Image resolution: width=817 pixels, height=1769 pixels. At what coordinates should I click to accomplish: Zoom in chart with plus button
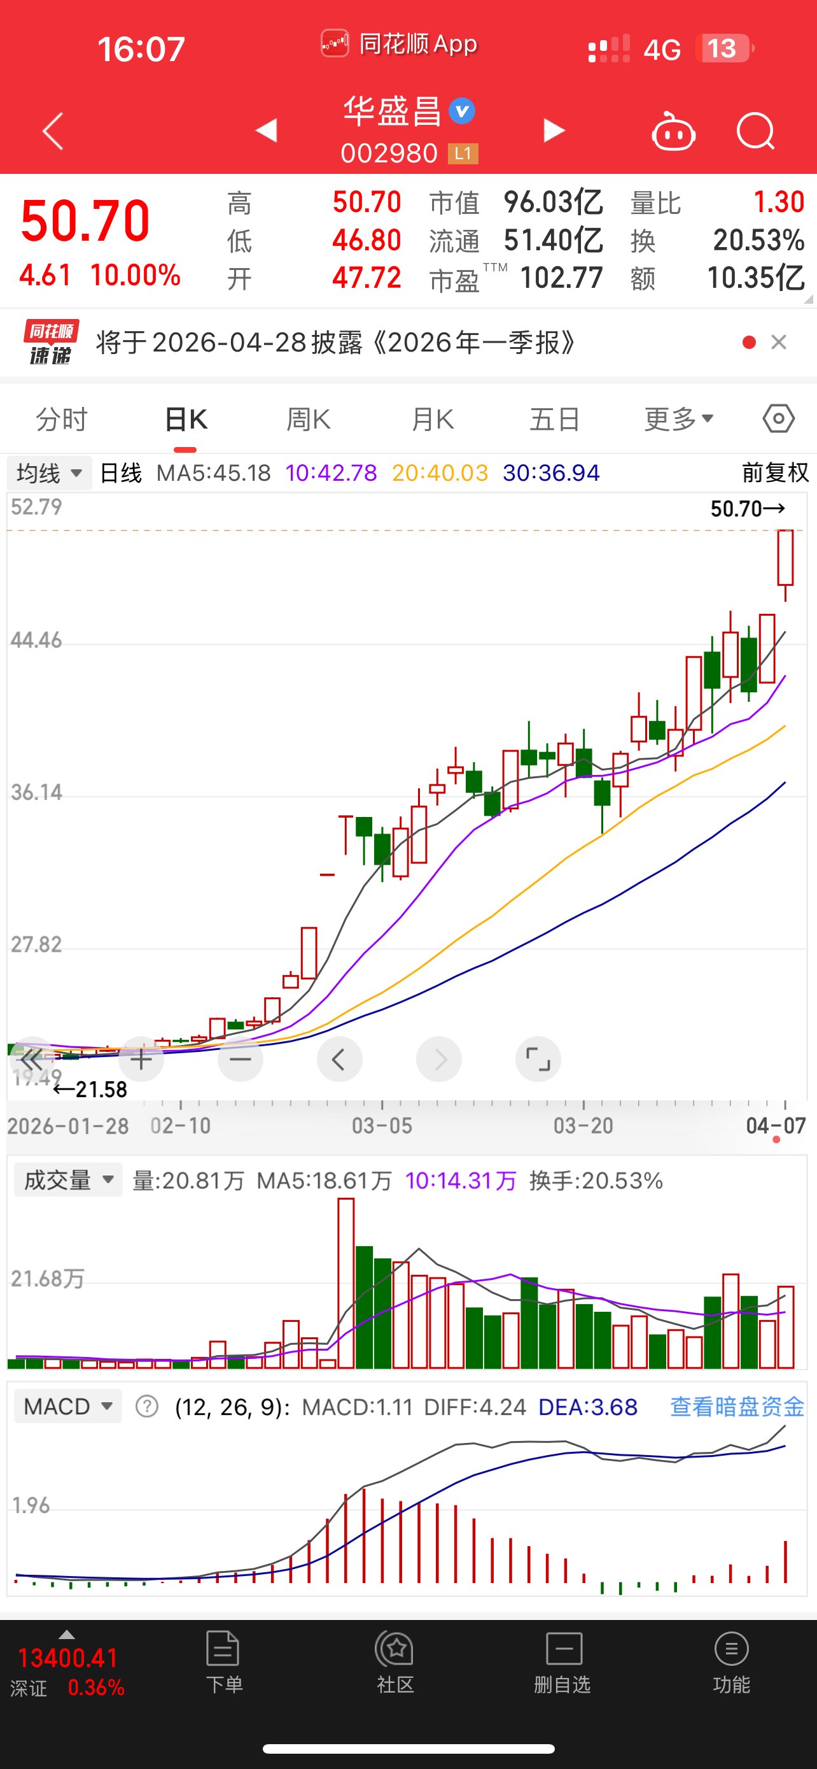click(x=141, y=1059)
